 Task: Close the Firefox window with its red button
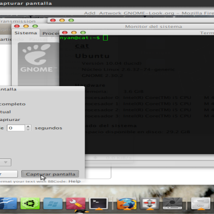click(x=53, y=20)
